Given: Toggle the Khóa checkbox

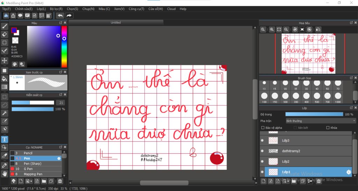Looking at the screenshot, I should point(328,128).
